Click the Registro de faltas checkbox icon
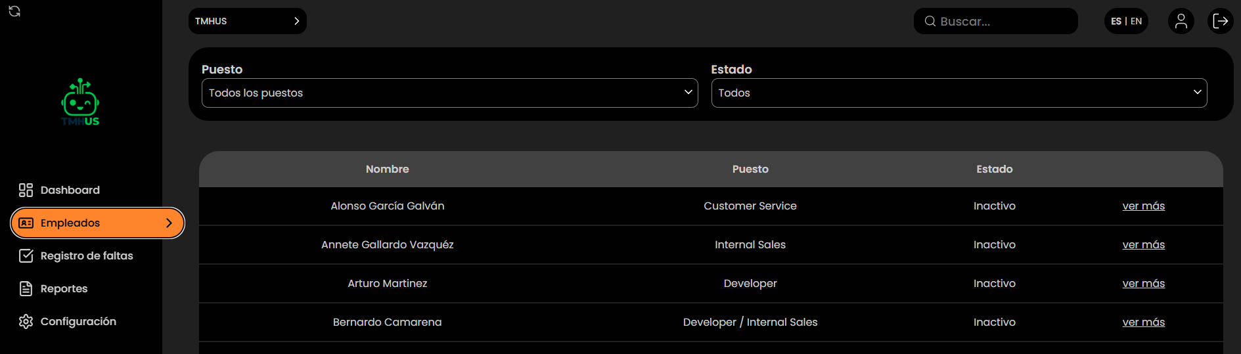Image resolution: width=1241 pixels, height=354 pixels. click(26, 255)
